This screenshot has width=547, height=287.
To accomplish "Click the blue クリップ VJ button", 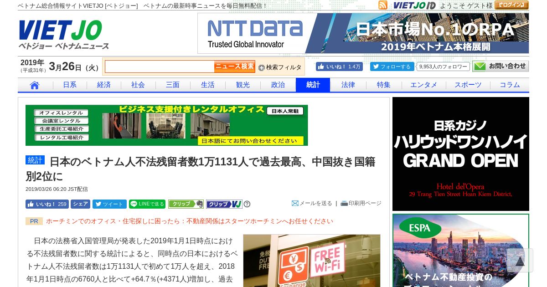I will coord(224,204).
